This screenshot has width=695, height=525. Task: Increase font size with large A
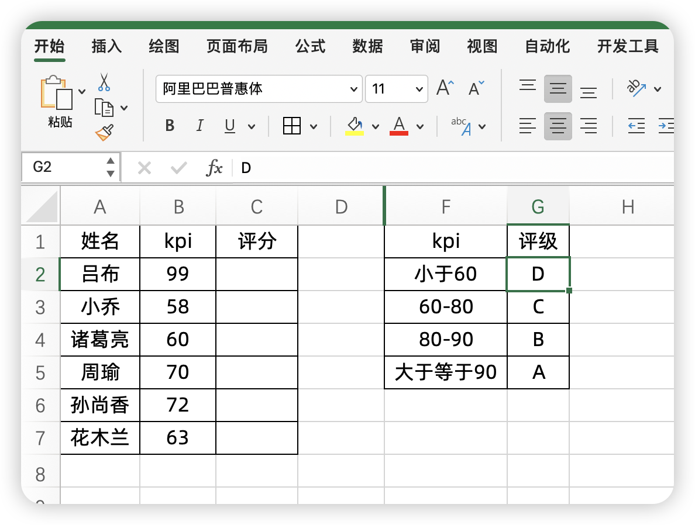coord(445,88)
